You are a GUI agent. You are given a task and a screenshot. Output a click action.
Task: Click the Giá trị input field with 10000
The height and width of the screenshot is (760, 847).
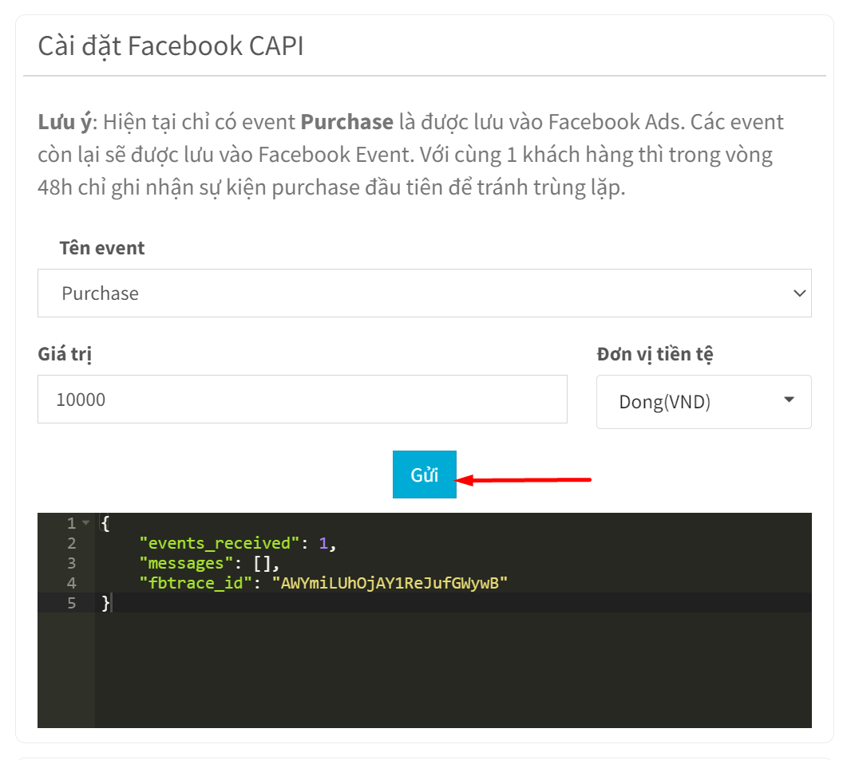click(302, 400)
